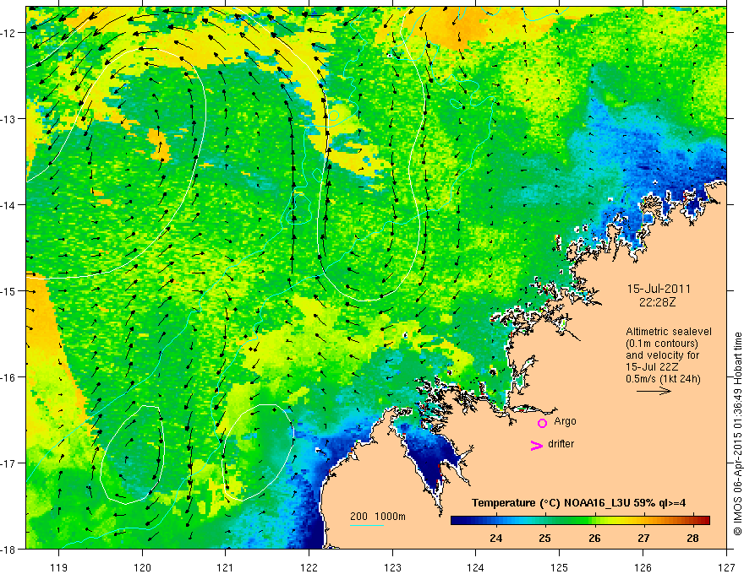The image size is (744, 574).
Task: Click the colorbar value 26
Action: [x=594, y=538]
